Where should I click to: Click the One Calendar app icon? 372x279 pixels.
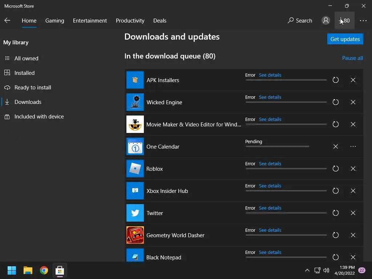[135, 146]
